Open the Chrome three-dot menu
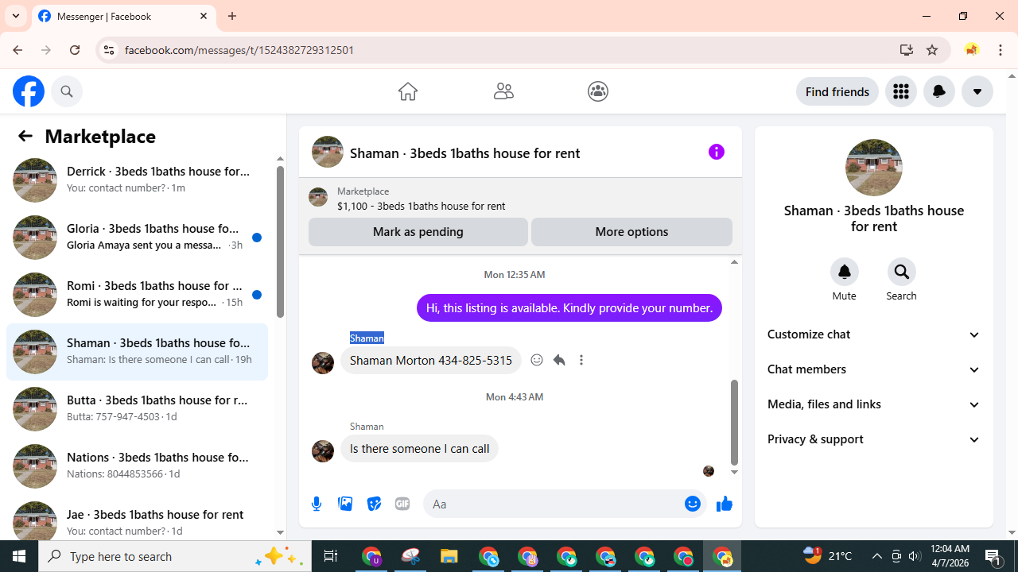The height and width of the screenshot is (572, 1018). pos(1001,50)
